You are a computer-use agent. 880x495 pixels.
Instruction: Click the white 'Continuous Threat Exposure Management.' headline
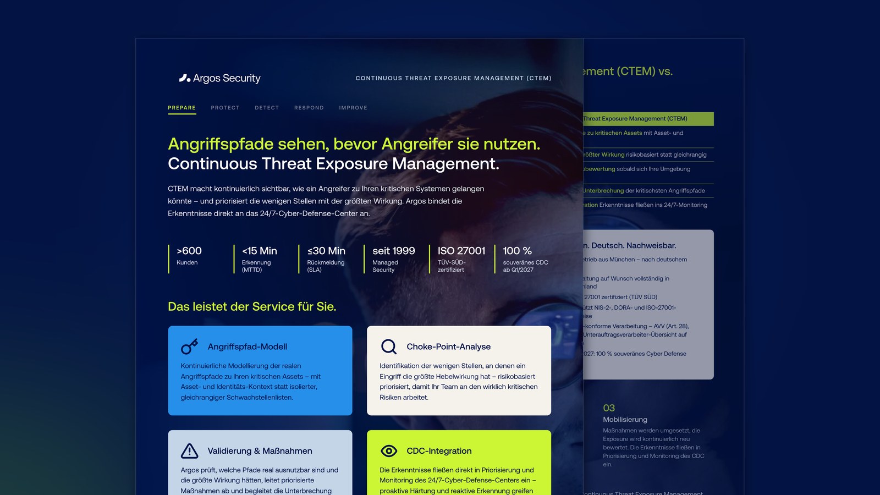point(334,164)
